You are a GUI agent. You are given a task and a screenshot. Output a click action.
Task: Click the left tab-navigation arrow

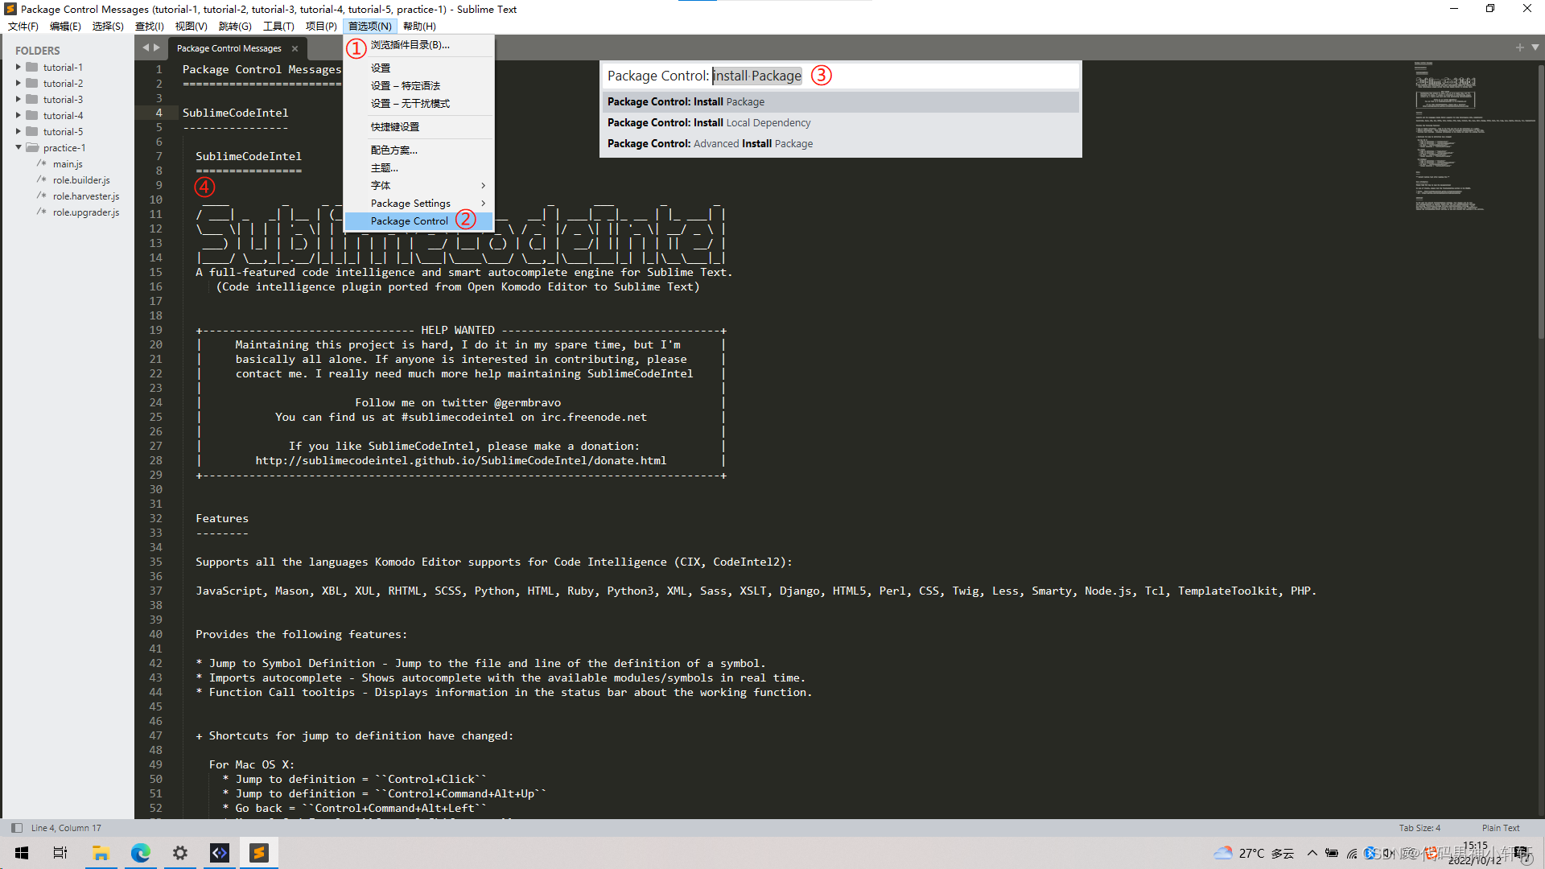click(x=145, y=47)
